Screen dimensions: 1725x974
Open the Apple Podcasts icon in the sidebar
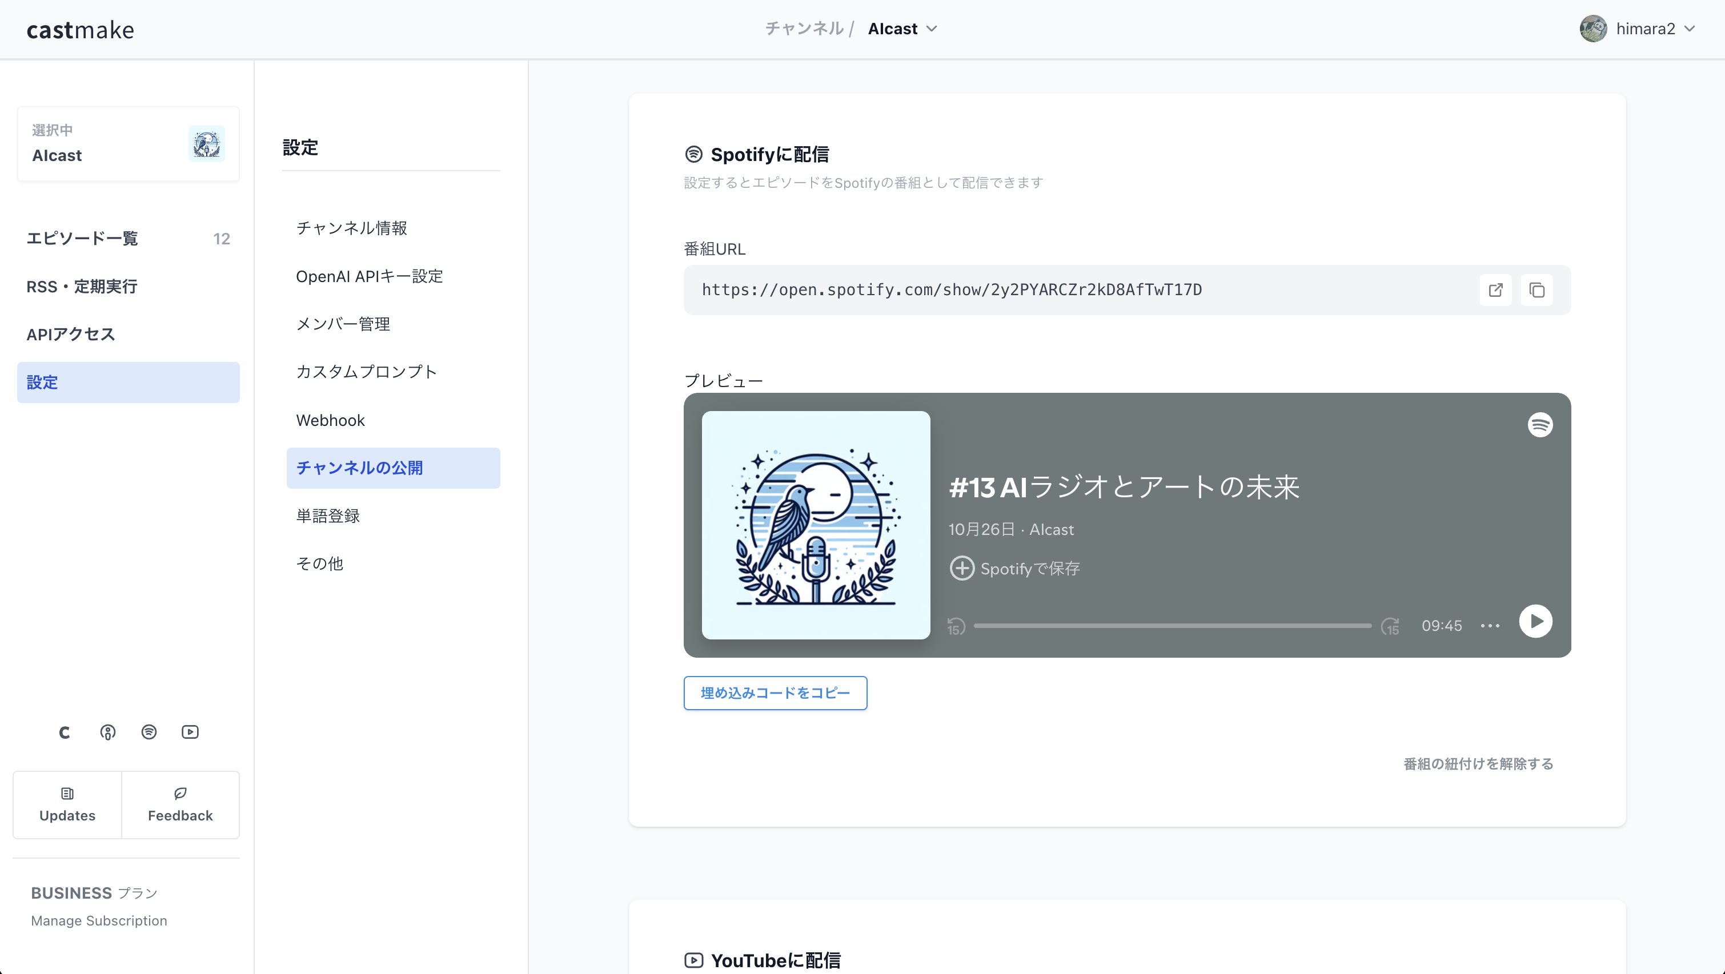108,732
